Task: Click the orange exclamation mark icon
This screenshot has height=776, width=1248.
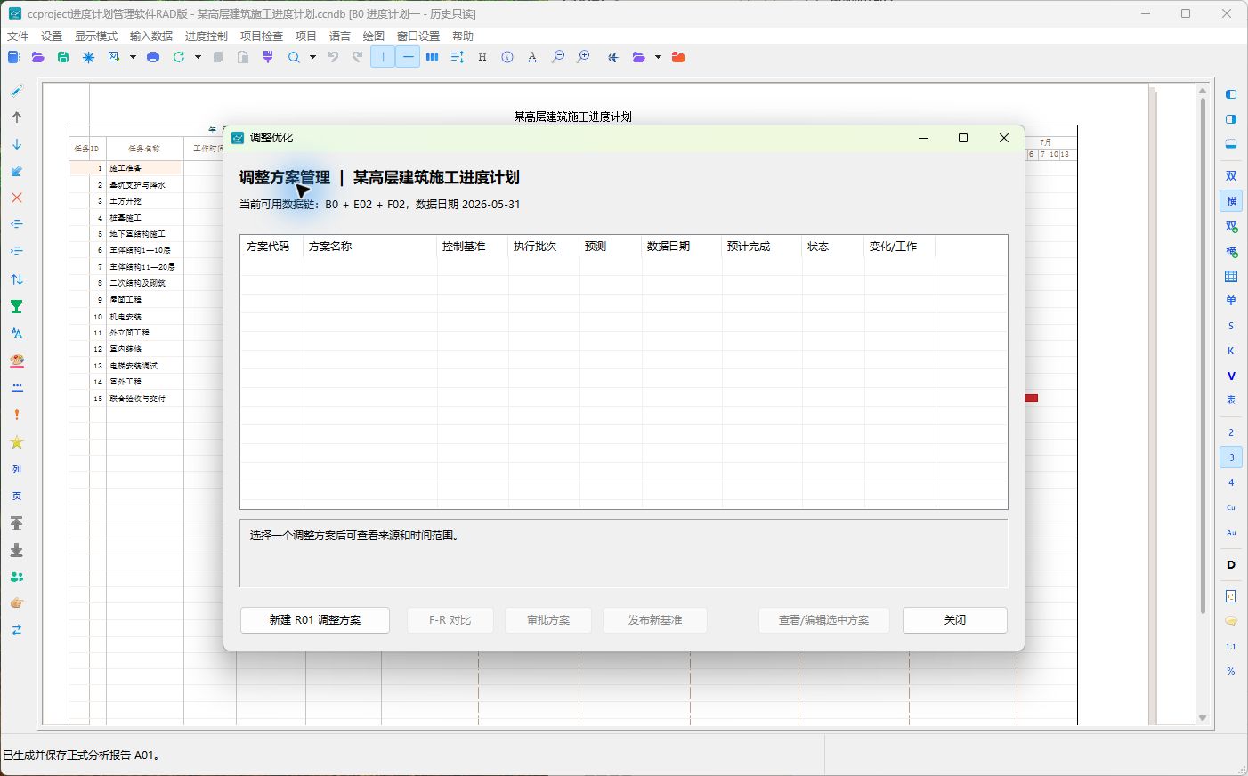Action: [x=16, y=415]
